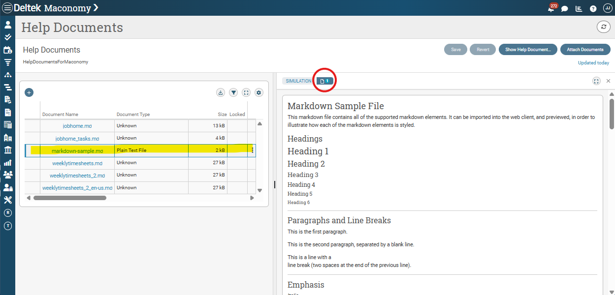Viewport: 615px width, 295px height.
Task: Open row actions menu for markdown-sample.md
Action: click(x=252, y=150)
